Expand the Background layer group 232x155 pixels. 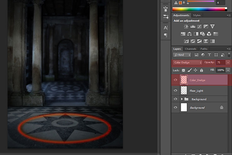[182, 99]
